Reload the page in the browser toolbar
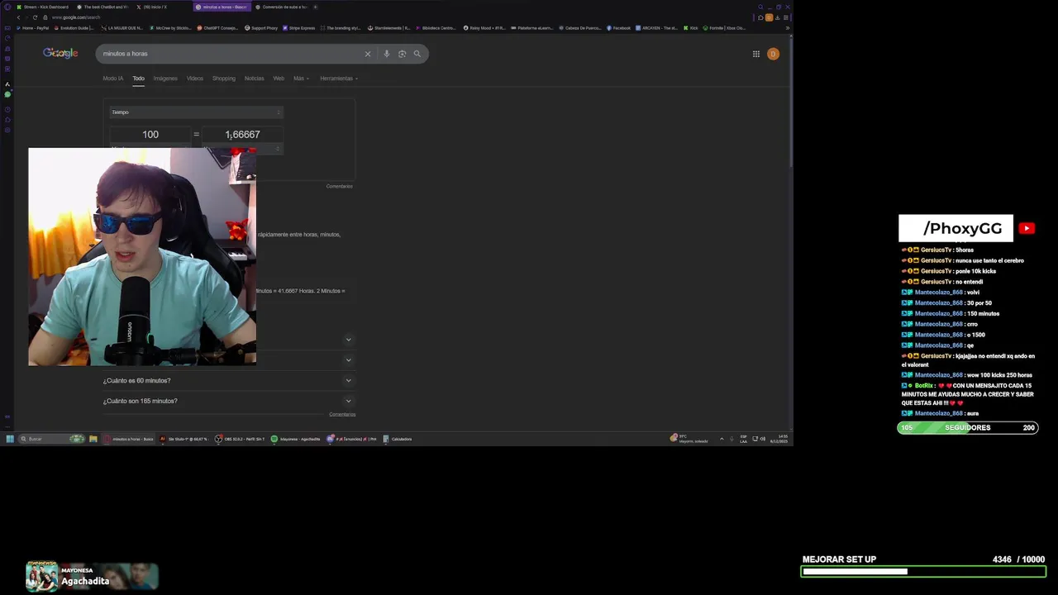This screenshot has height=595, width=1058. coord(35,17)
